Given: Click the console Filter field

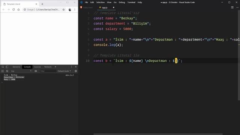Looking at the screenshot, I should point(48,71).
